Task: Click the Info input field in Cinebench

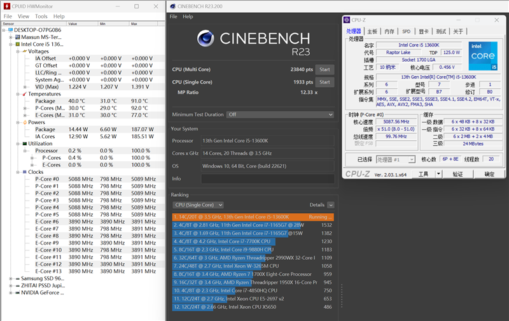Action: (268, 179)
